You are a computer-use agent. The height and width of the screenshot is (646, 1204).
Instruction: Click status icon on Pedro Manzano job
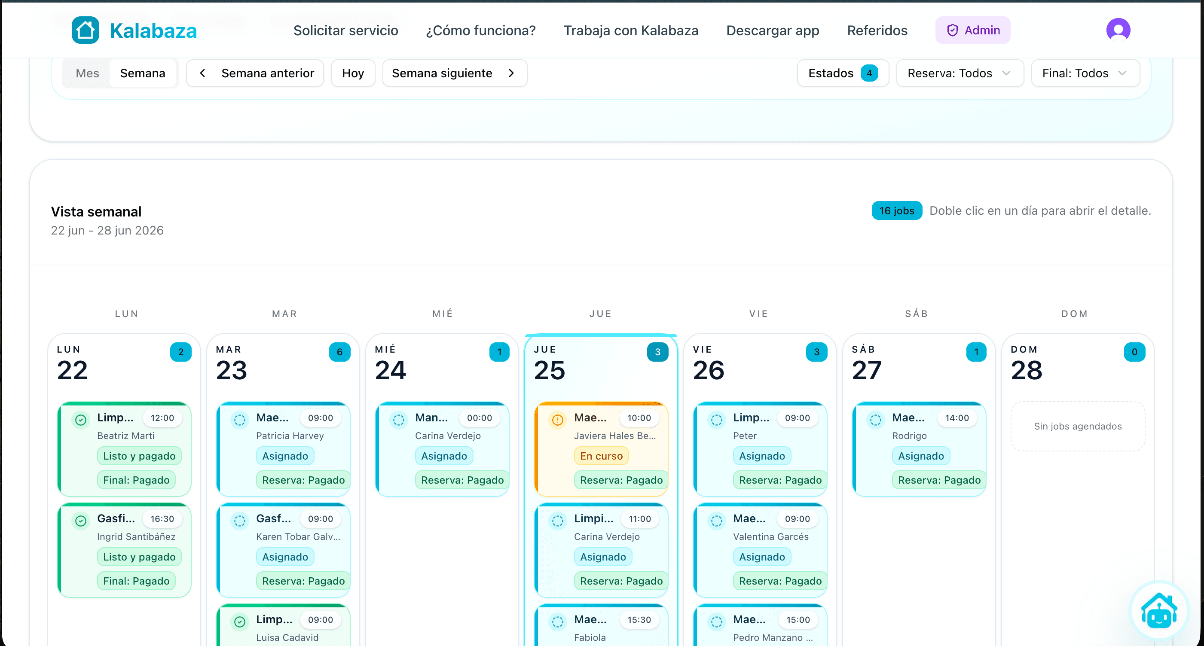716,622
